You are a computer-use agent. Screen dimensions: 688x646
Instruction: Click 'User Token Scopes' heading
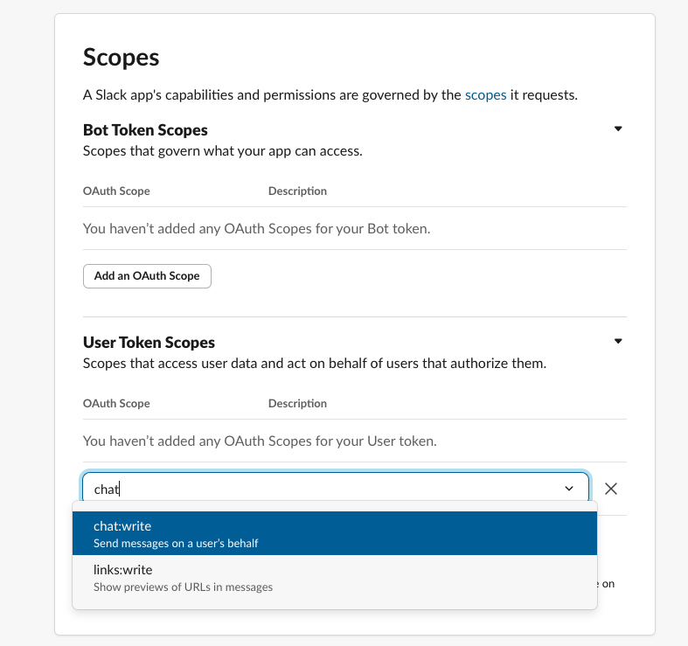149,343
